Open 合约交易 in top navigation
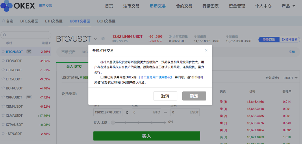 (184, 6)
